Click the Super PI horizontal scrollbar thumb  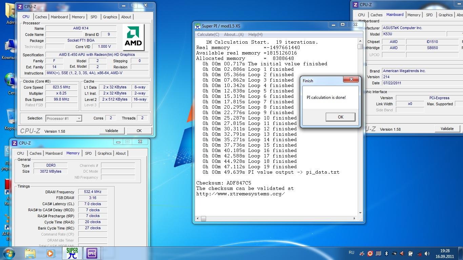[203, 219]
